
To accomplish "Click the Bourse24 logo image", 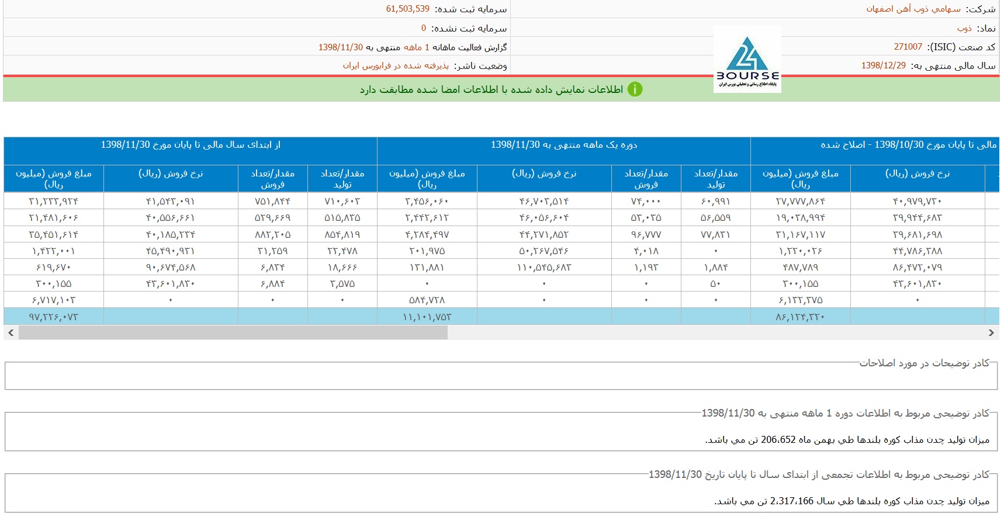I will pos(747,60).
